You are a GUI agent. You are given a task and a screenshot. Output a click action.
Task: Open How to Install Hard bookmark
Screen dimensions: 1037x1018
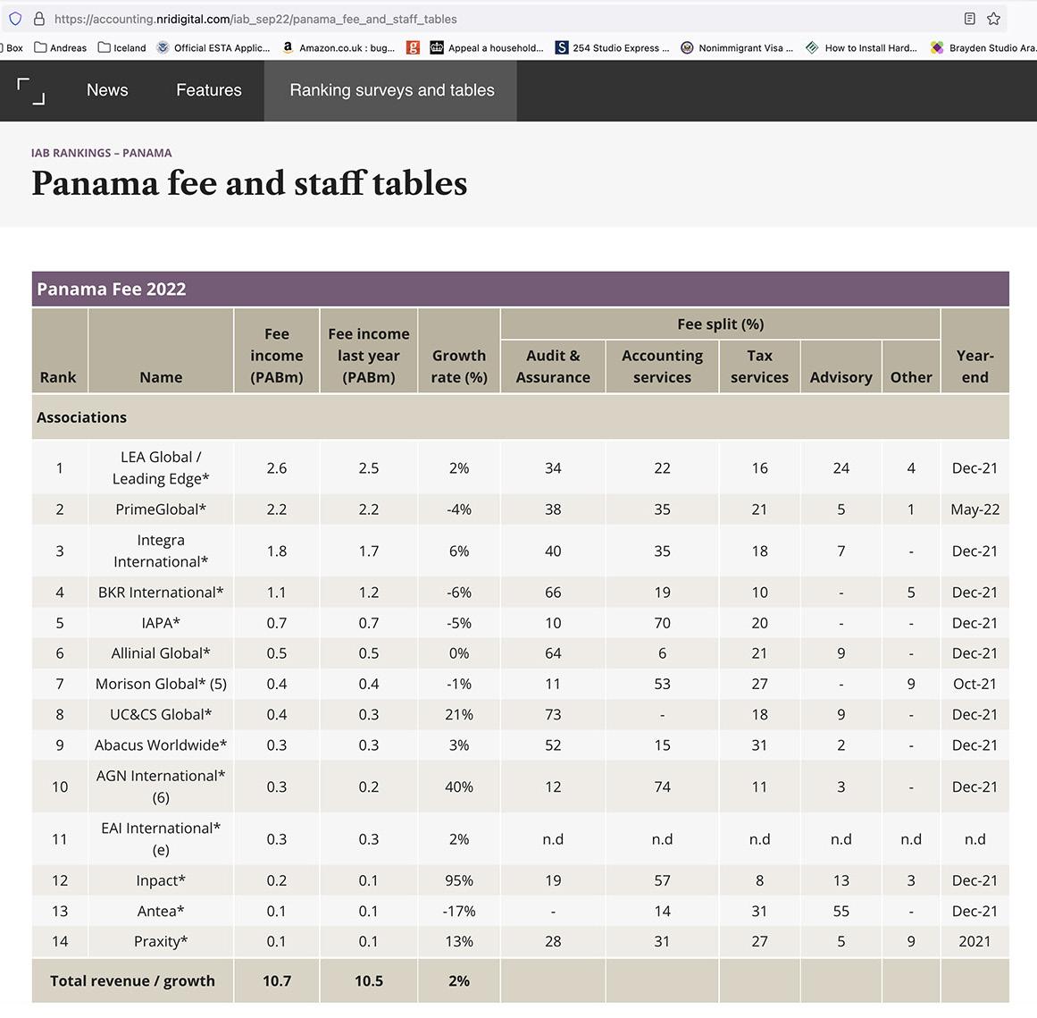[861, 47]
